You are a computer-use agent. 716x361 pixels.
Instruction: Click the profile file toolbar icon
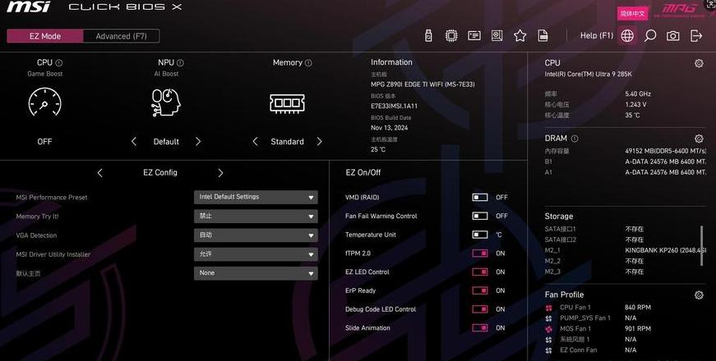543,35
